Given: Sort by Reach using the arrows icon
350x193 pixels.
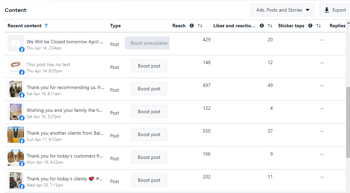Looking at the screenshot, I should 200,26.
